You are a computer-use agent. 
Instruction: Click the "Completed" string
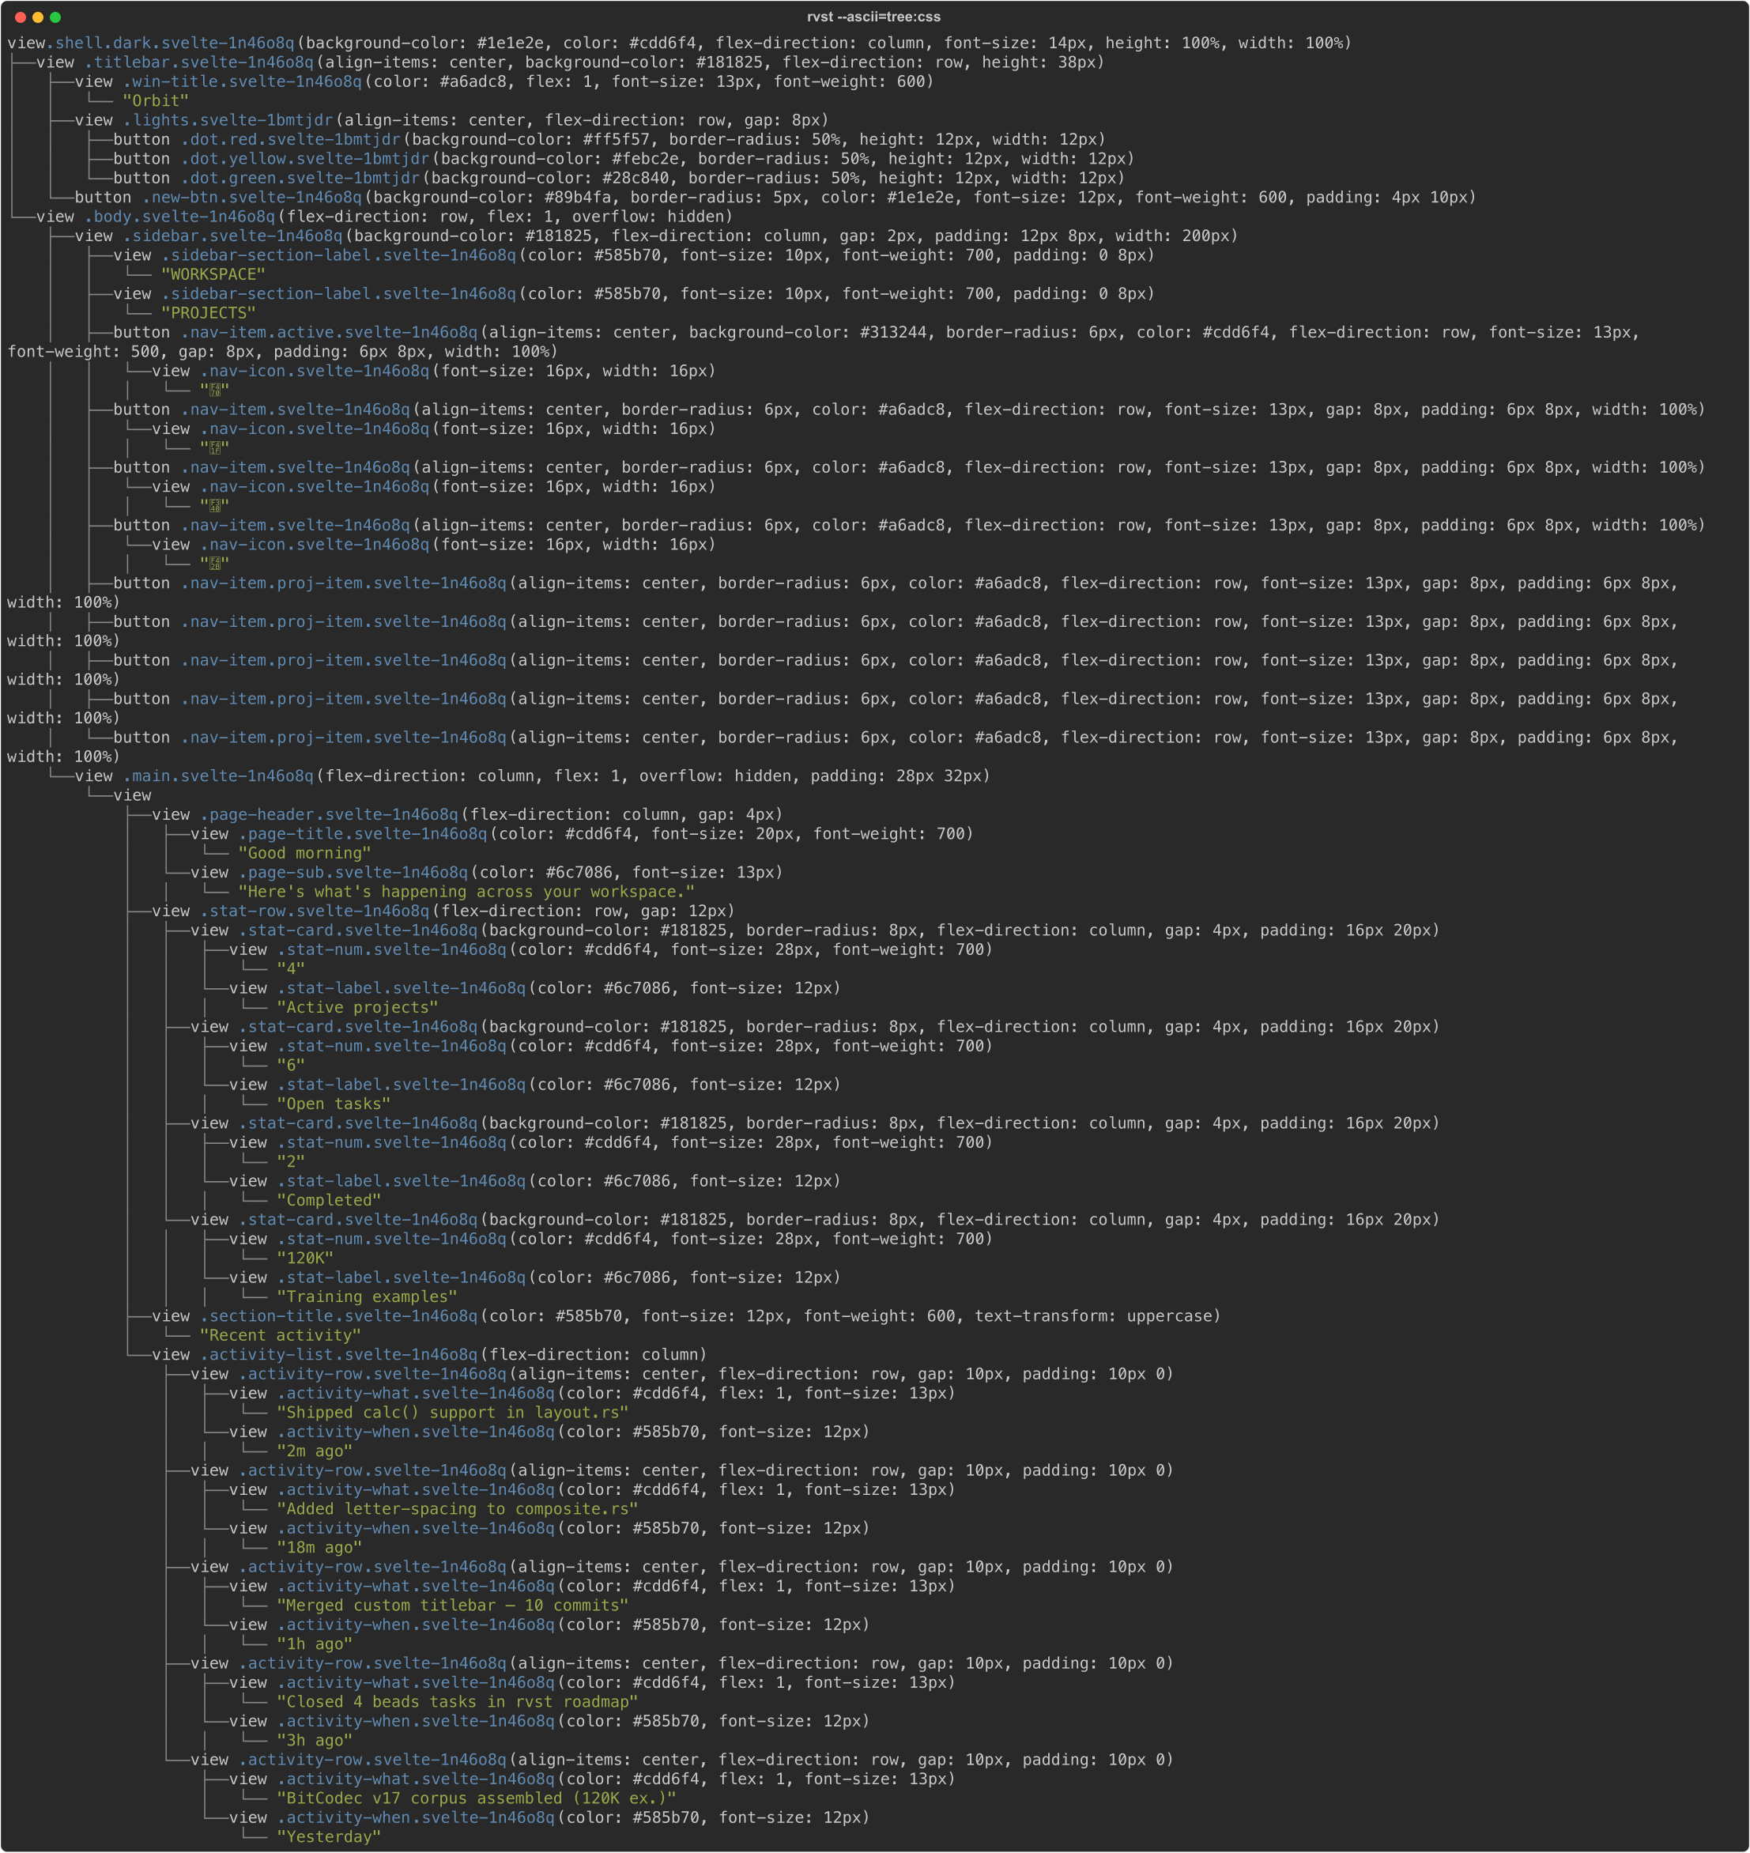[x=330, y=1201]
